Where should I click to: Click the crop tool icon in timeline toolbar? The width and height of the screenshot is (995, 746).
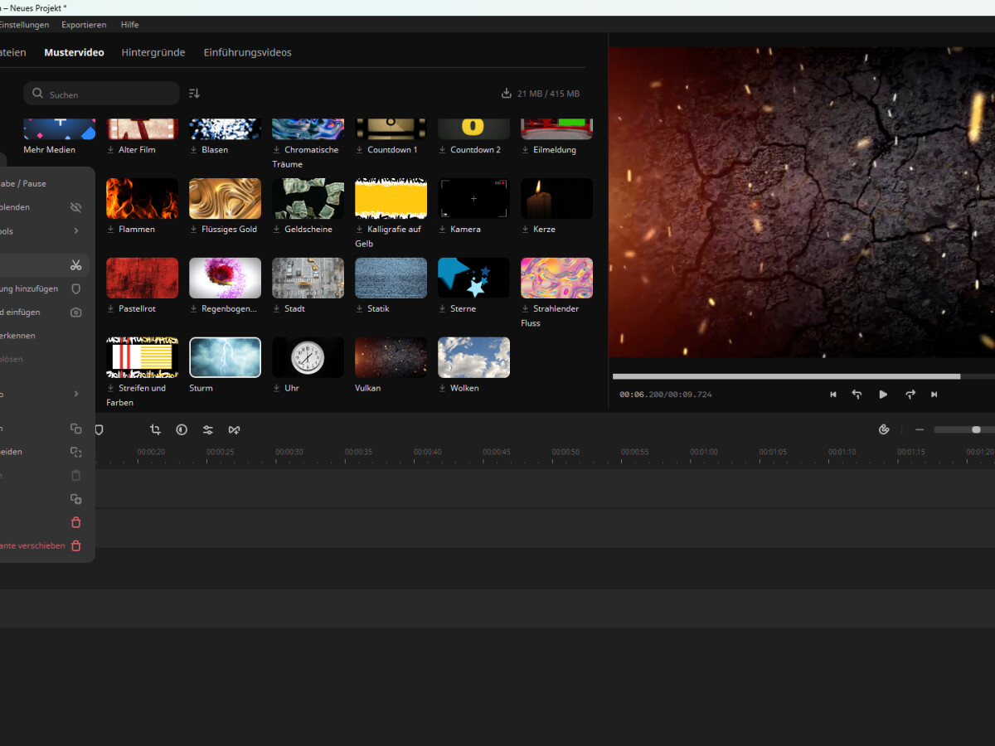point(155,429)
